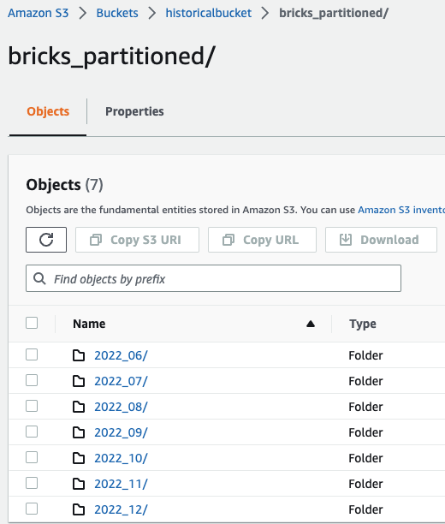Screen dimensions: 445x524
Task: Tick the select-all checkbox in header
Action: coord(32,323)
